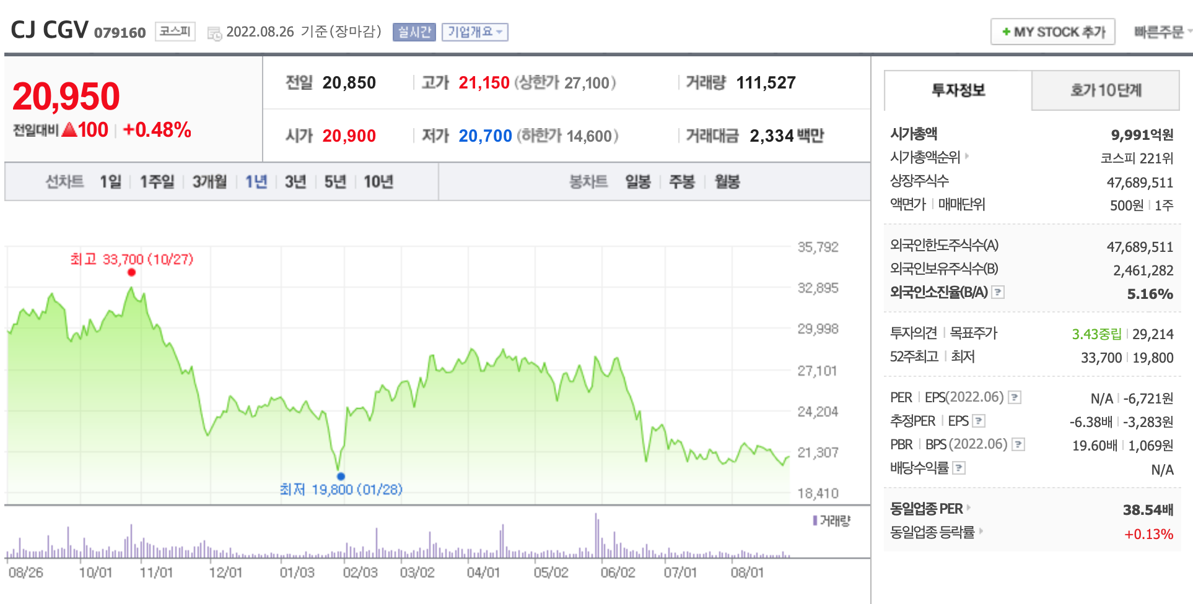Select the 1주일 line chart period

click(x=157, y=181)
